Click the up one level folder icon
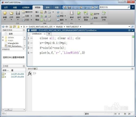136x117 pixels. (x=11, y=27)
